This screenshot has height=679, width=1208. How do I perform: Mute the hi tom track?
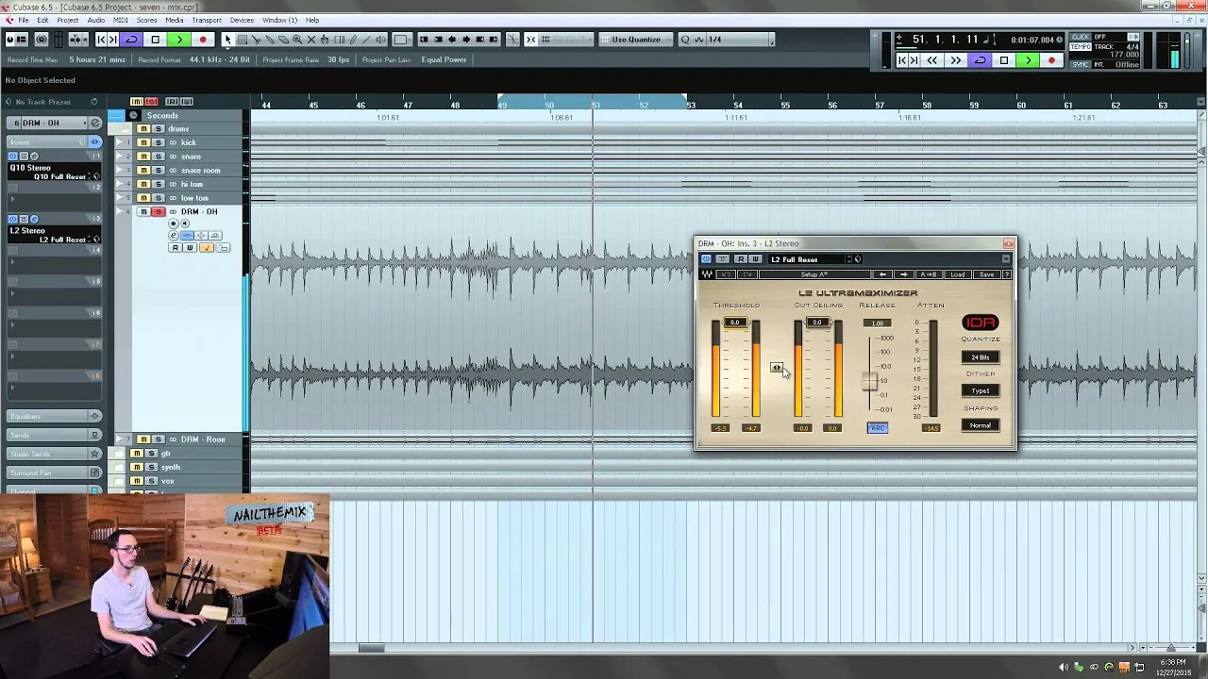[x=143, y=184]
